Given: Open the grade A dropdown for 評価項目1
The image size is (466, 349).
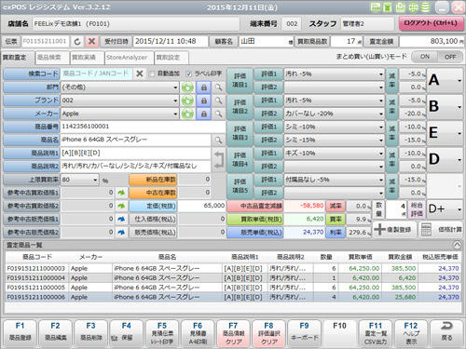Looking at the screenshot, I should 445,81.
